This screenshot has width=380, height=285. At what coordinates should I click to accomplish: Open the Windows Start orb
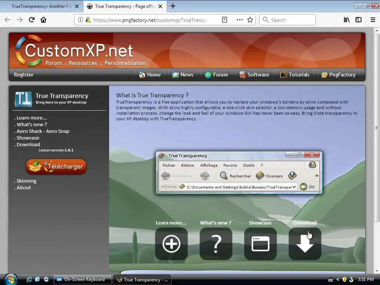pos(10,280)
